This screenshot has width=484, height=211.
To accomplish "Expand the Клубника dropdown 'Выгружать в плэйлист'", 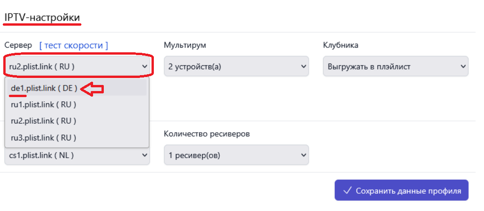I will tap(396, 66).
